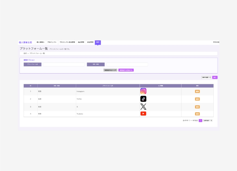Image resolution: width=237 pixels, height=171 pixels.
Task: Click the TikTok logo image
Action: [143, 99]
